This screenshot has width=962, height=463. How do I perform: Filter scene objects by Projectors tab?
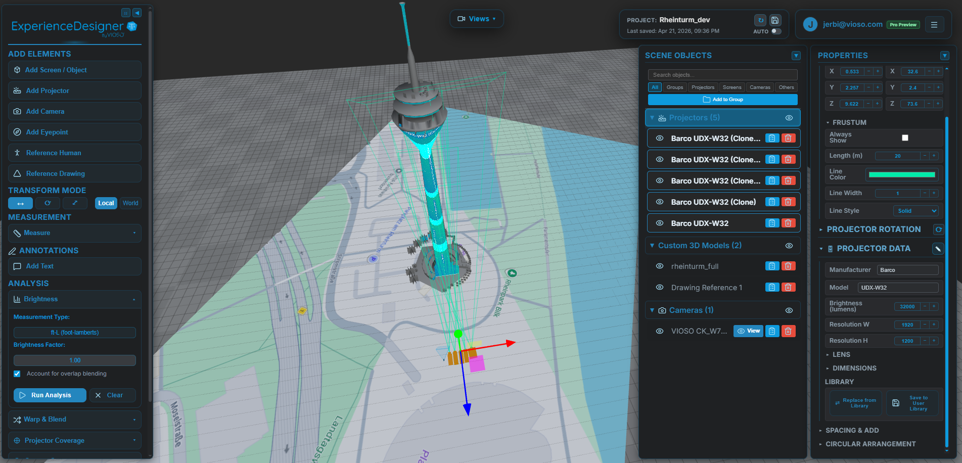click(703, 87)
